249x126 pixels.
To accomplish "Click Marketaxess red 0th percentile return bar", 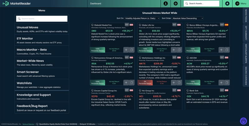I will coord(145,83).
